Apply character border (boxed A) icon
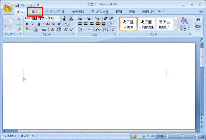Image resolution: width=206 pixels, height=140 pixels. click(x=71, y=19)
